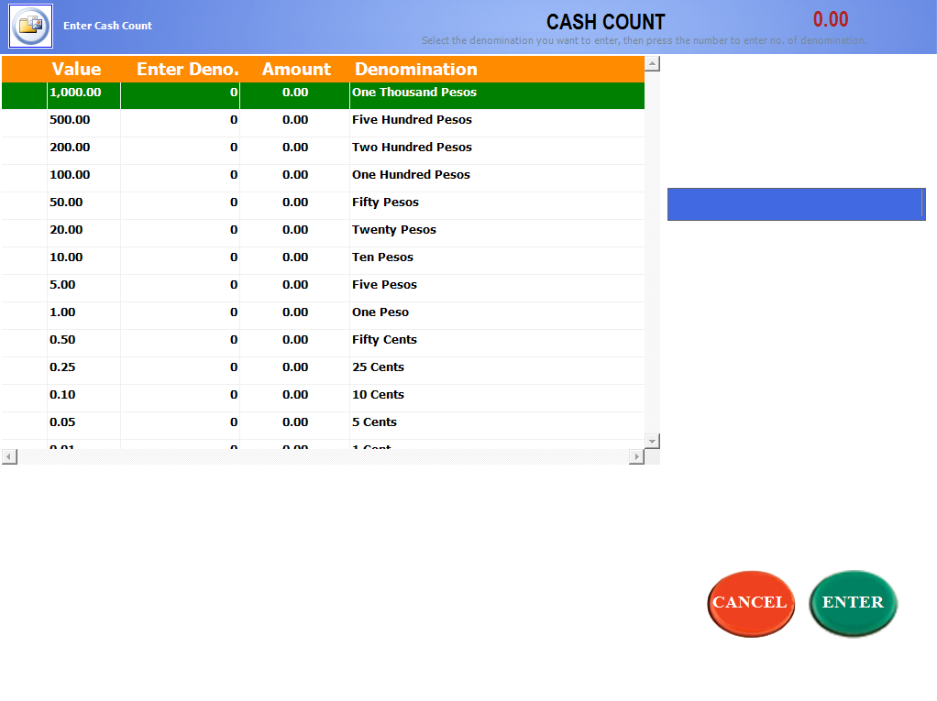Viewport: 937px width, 701px height.
Task: Select the One Thousand Pesos row
Action: pos(413,93)
